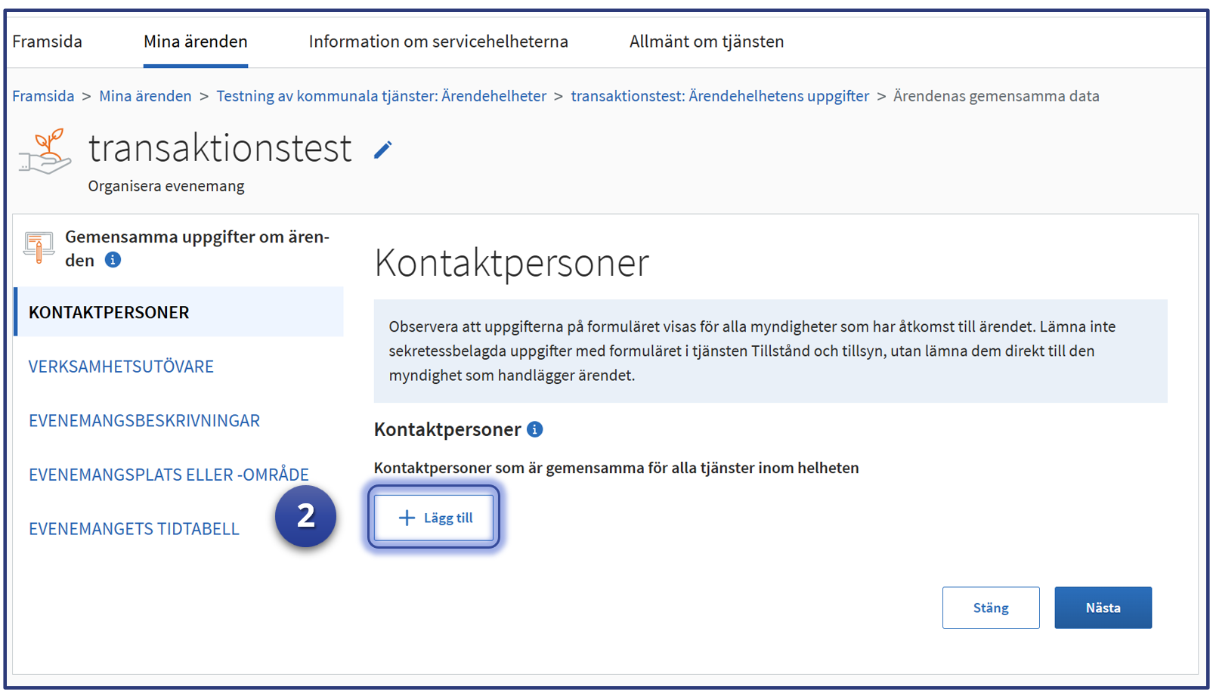This screenshot has width=1213, height=696.
Task: Select Verksamhetsutövare in the sidebar
Action: (121, 367)
